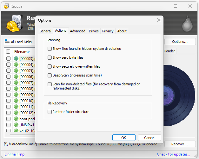
Task: Click Recuva title bar app icon
Action: coord(6,6)
